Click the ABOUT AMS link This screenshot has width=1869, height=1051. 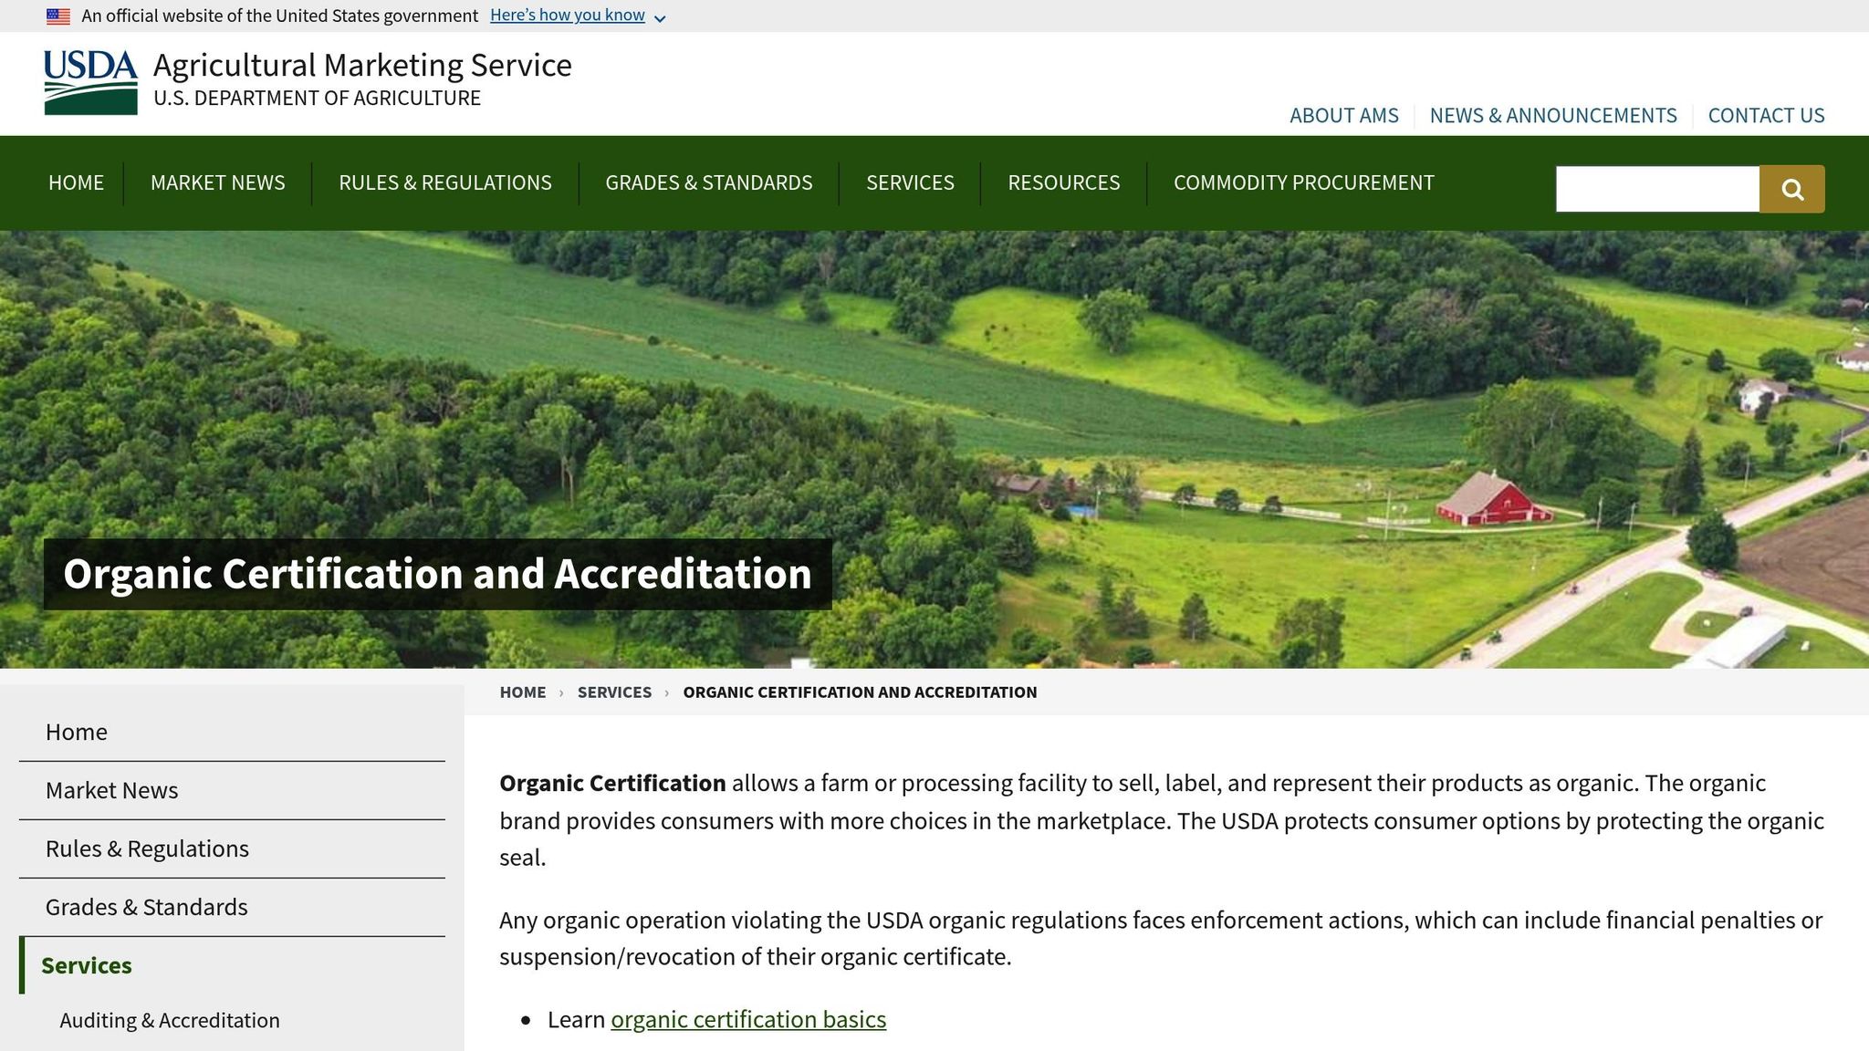click(1343, 115)
